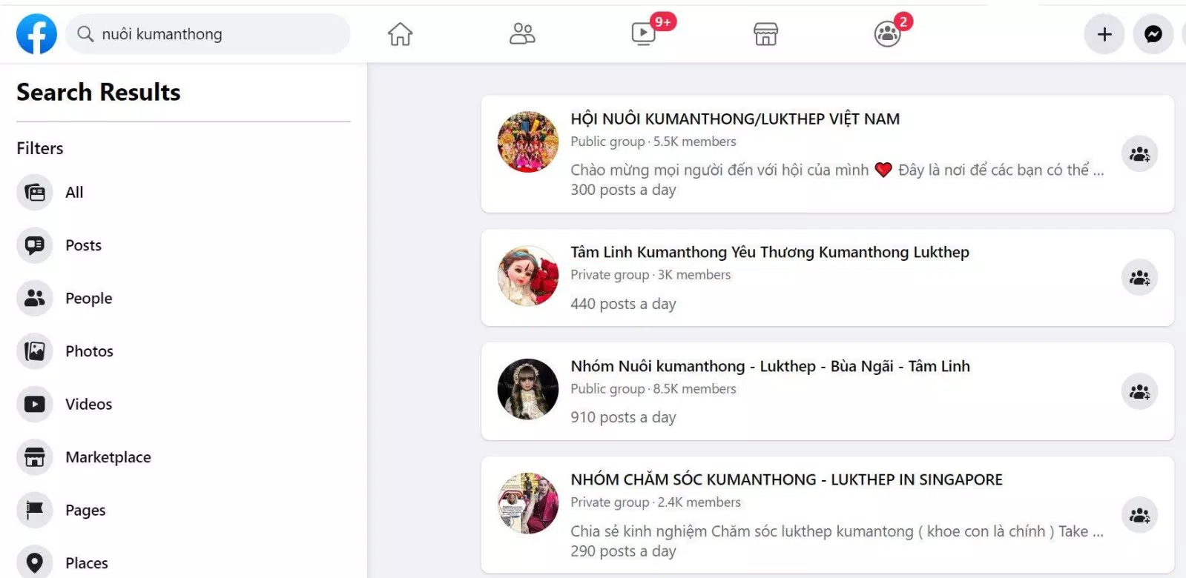The image size is (1186, 578).
Task: Click the search field containing nuôi kumanthong
Action: (x=208, y=34)
